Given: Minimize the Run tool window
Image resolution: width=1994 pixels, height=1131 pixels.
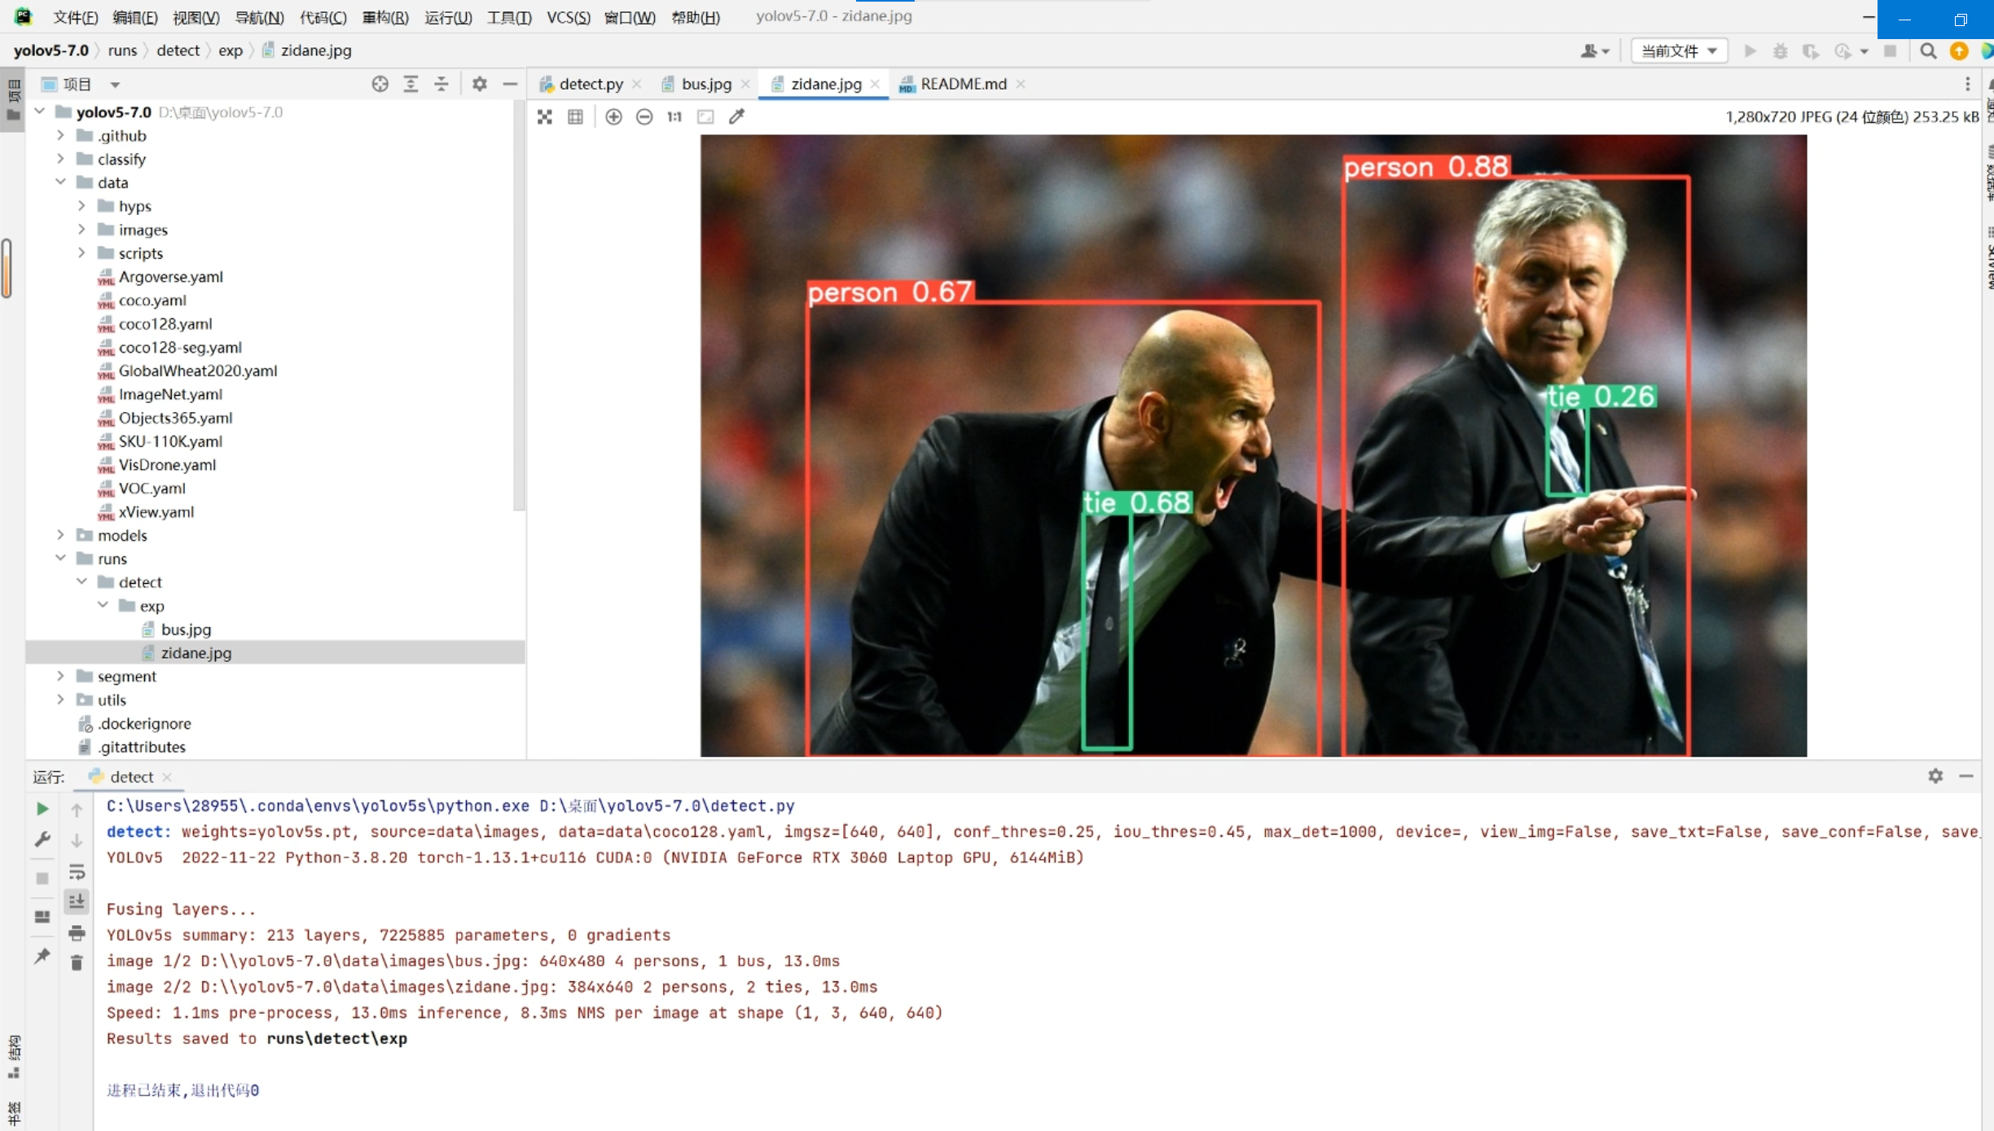Looking at the screenshot, I should [1965, 776].
